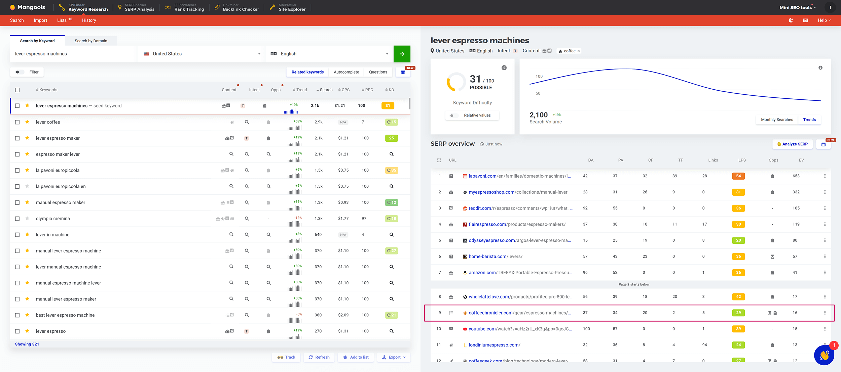Image resolution: width=841 pixels, height=372 pixels.
Task: Click user avatar icon top right
Action: coord(830,7)
